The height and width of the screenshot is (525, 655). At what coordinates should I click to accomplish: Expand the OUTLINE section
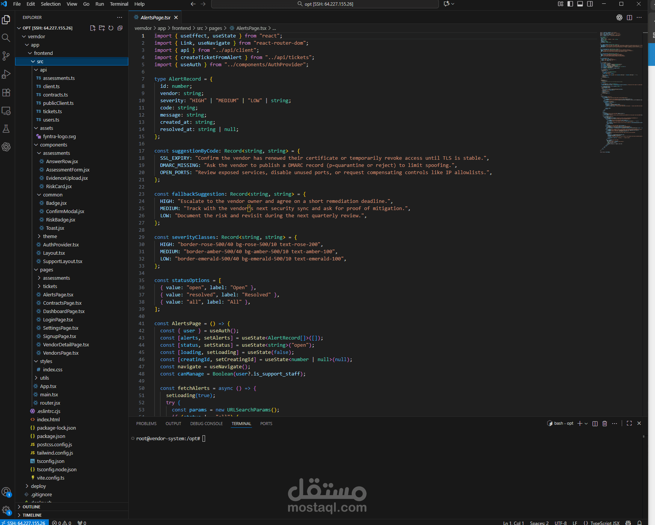72,507
